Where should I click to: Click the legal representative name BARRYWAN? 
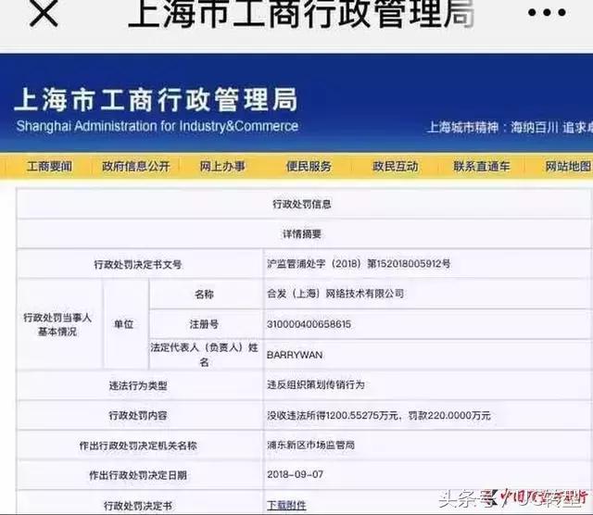tap(295, 355)
